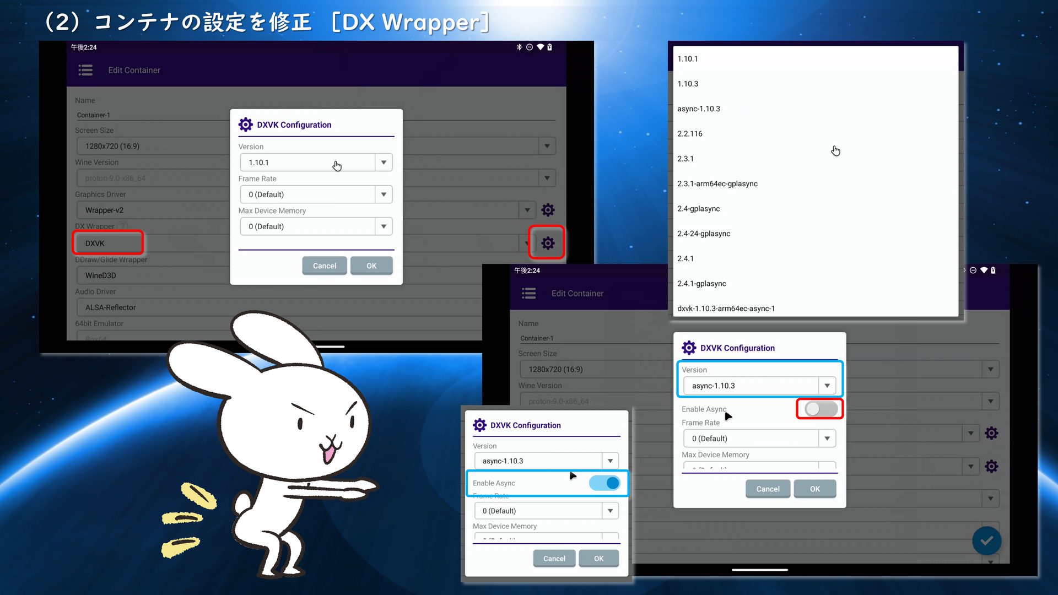Click the upper gear icon in right Edit Container screen

coord(991,433)
